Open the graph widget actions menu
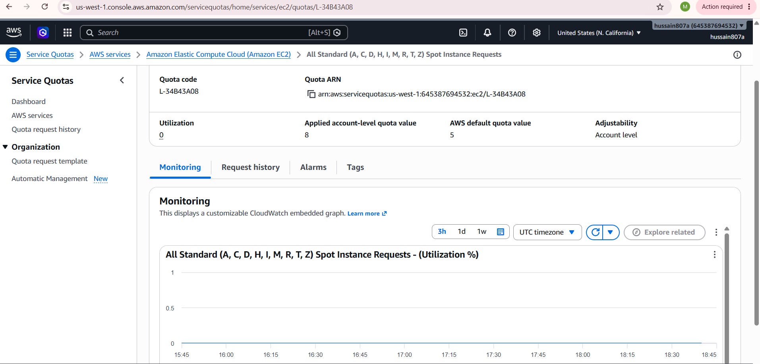This screenshot has width=760, height=364. (715, 254)
